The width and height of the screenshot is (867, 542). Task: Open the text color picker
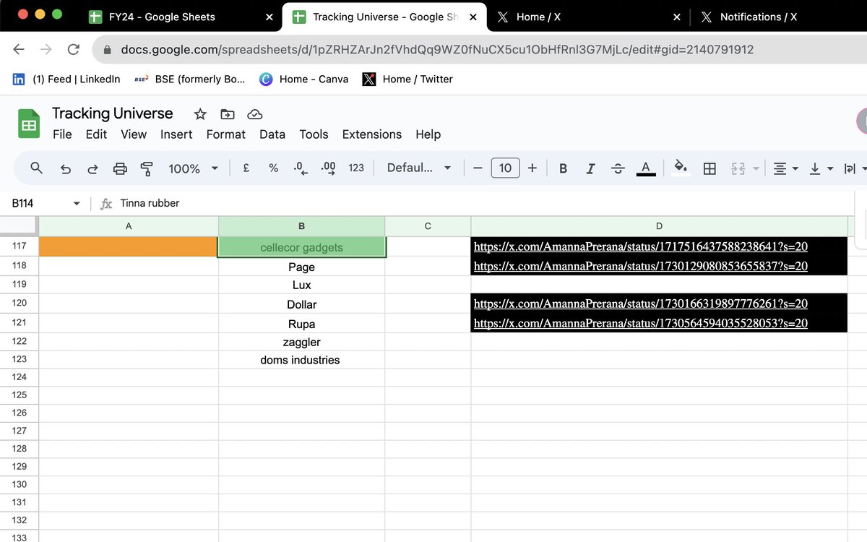[646, 168]
